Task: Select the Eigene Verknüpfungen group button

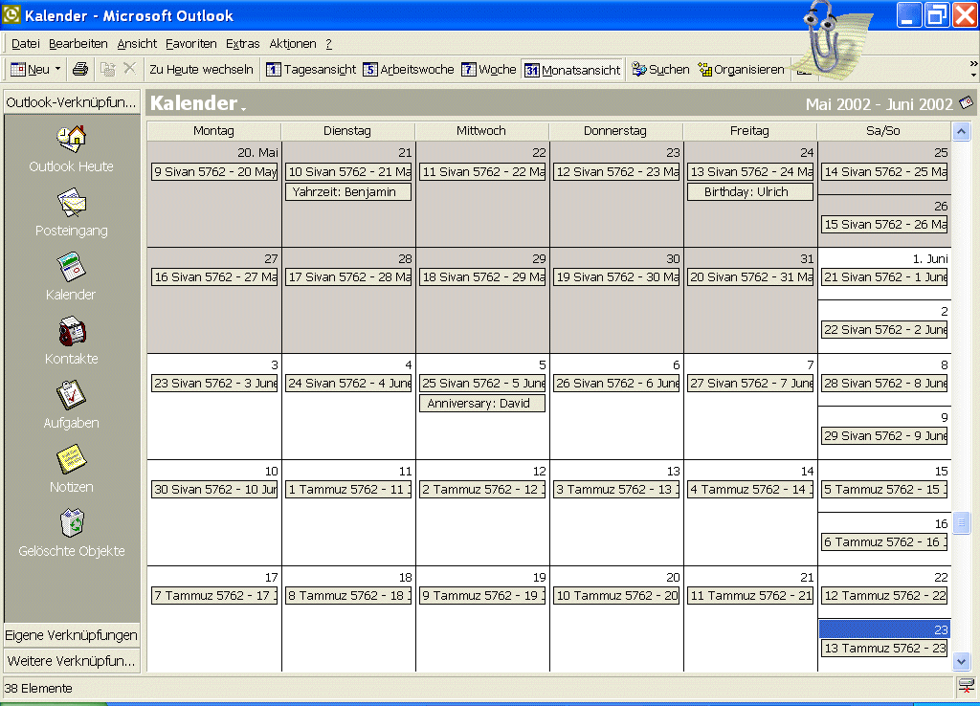Action: point(71,635)
